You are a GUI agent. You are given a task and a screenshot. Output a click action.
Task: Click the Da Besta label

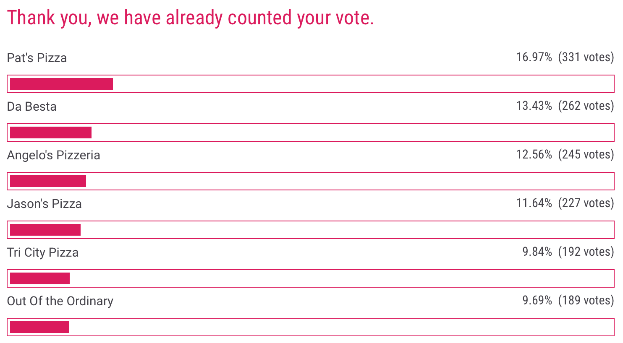[32, 106]
